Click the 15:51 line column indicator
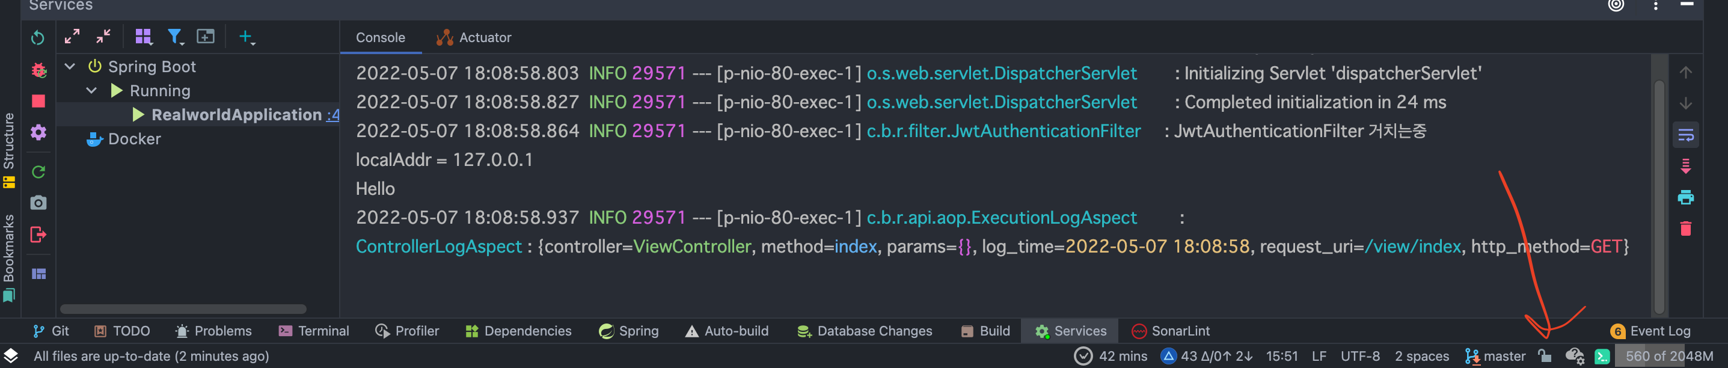Image resolution: width=1728 pixels, height=368 pixels. click(1281, 355)
